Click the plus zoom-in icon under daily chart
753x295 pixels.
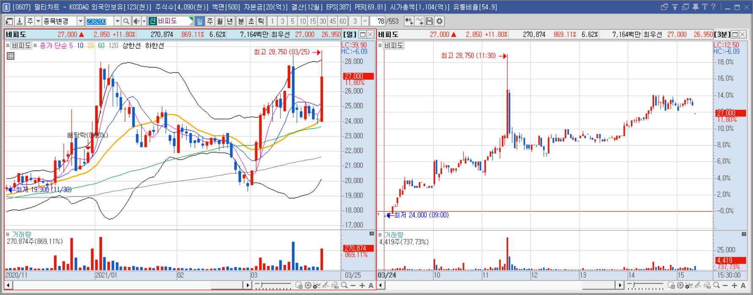pyautogui.click(x=362, y=286)
